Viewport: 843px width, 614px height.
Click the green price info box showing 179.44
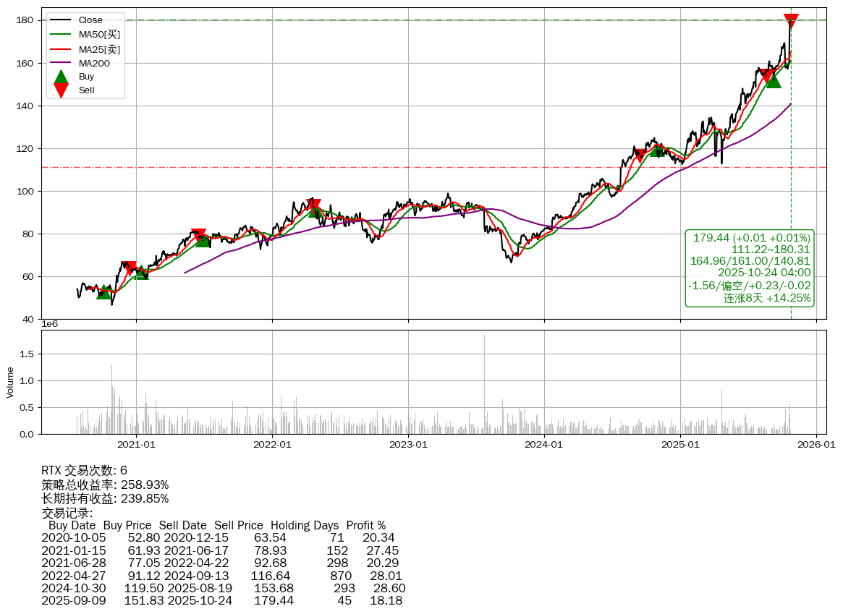(750, 268)
